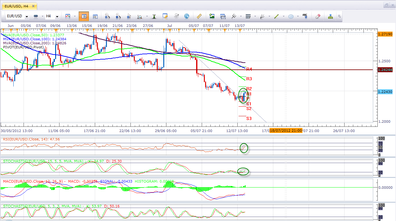Screen dimensions: 396x221
Task: Click the RSI indicator label
Action: tap(31, 139)
